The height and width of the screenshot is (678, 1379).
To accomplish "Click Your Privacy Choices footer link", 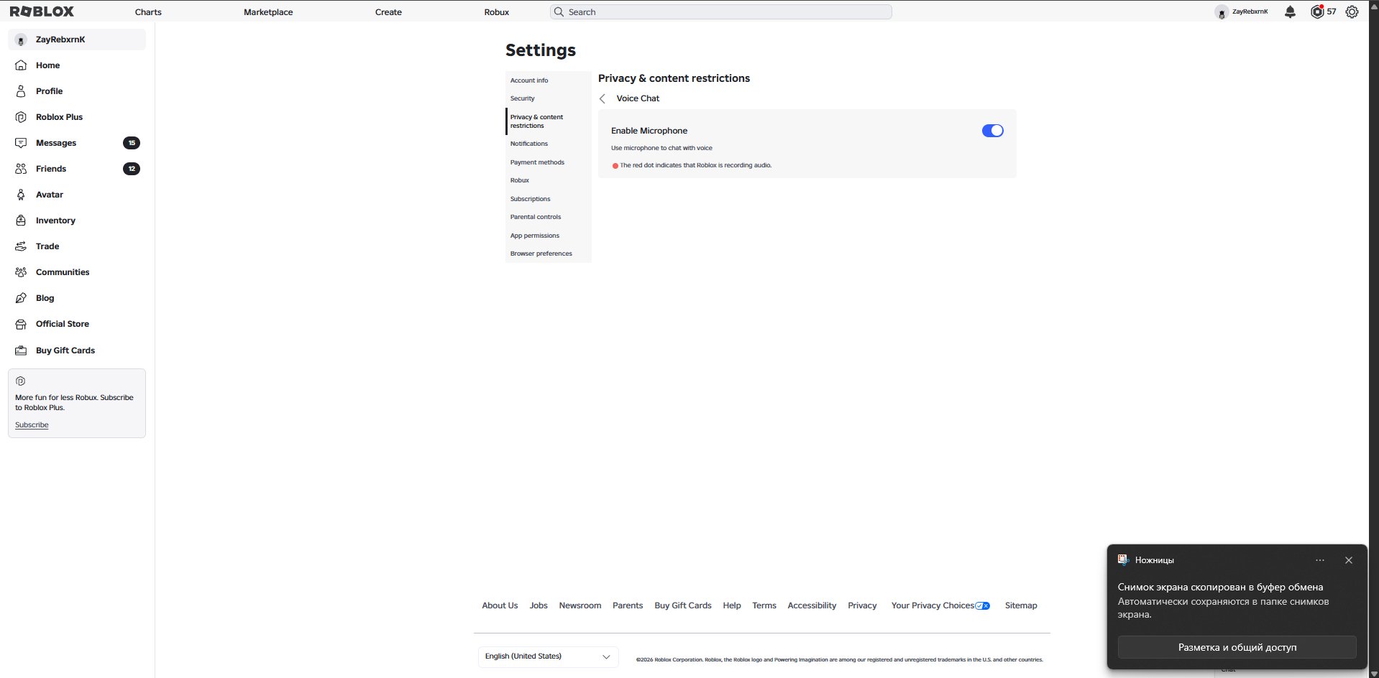I will tap(940, 605).
